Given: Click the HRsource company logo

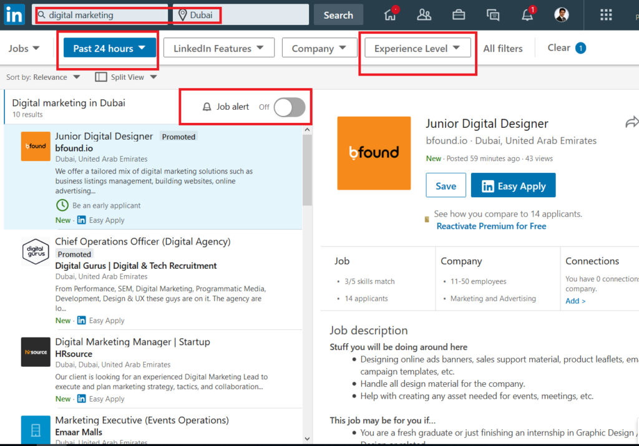Looking at the screenshot, I should coord(36,352).
